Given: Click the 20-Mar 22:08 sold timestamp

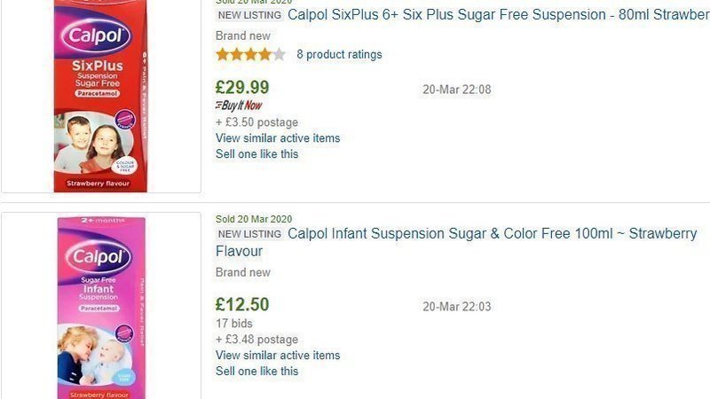Looking at the screenshot, I should [456, 90].
